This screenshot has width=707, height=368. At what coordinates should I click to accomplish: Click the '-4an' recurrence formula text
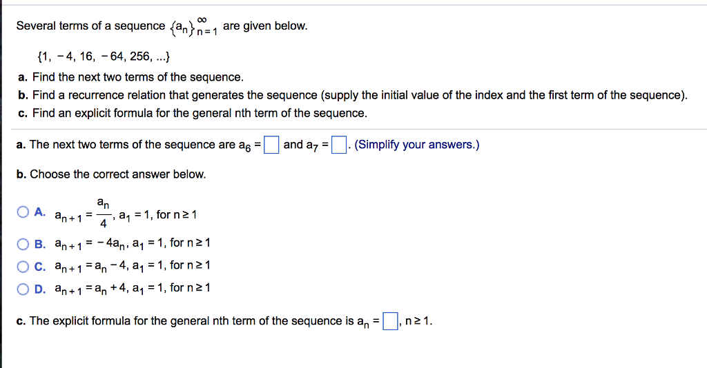point(113,243)
